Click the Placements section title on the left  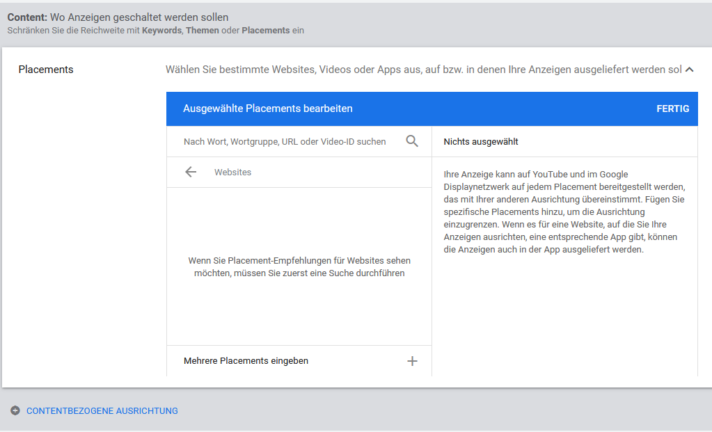click(46, 70)
